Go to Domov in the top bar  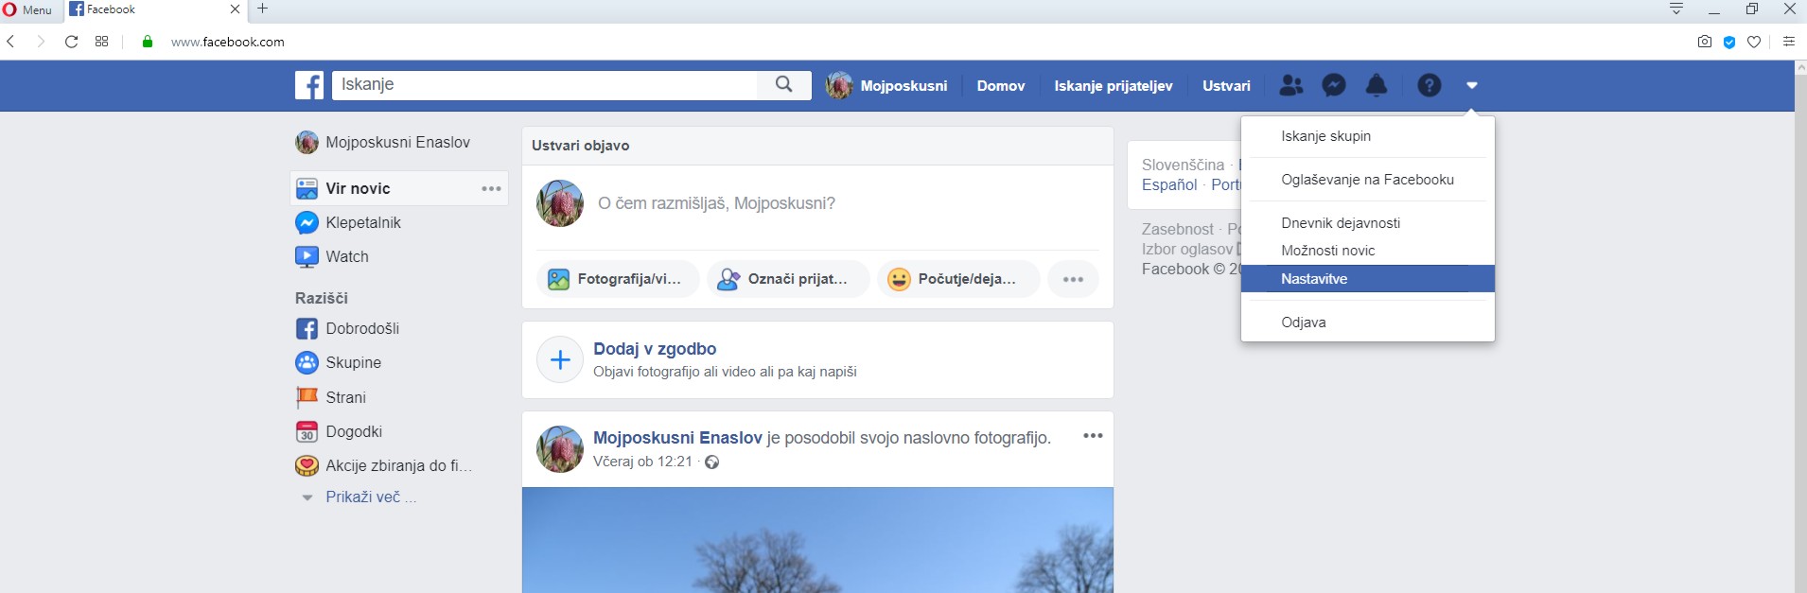[x=1000, y=85]
